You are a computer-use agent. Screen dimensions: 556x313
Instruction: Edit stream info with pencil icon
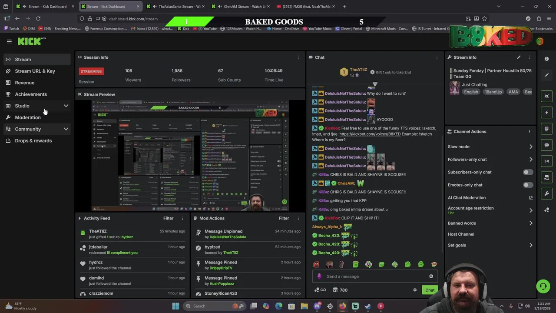(x=519, y=57)
